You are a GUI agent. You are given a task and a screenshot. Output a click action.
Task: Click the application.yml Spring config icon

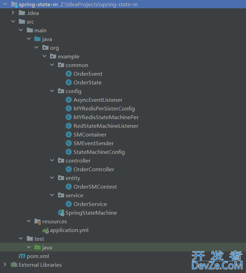pos(45,230)
